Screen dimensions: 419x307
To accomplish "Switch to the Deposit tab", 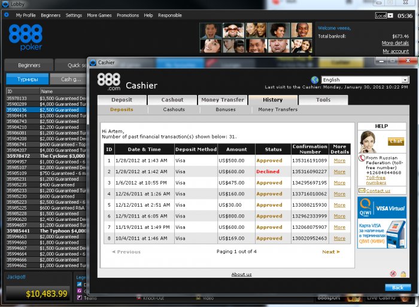I will pyautogui.click(x=122, y=100).
